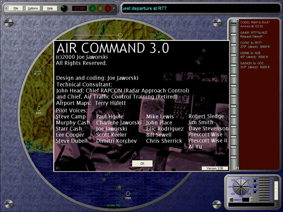The height and width of the screenshot is (212, 283).
Task: Choose the 9K altitude bar
Action: pyautogui.click(x=264, y=181)
